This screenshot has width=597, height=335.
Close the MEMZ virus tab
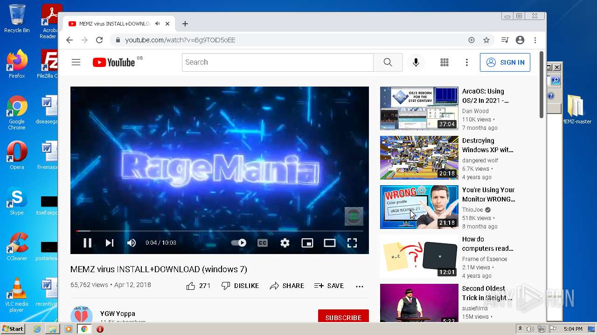[x=167, y=24]
